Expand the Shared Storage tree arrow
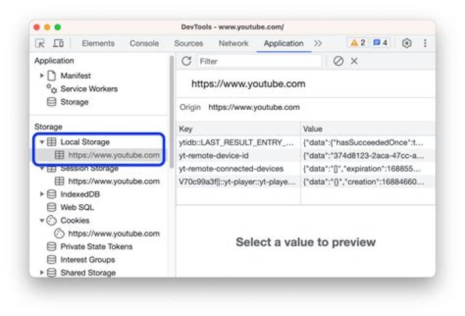 pyautogui.click(x=42, y=273)
